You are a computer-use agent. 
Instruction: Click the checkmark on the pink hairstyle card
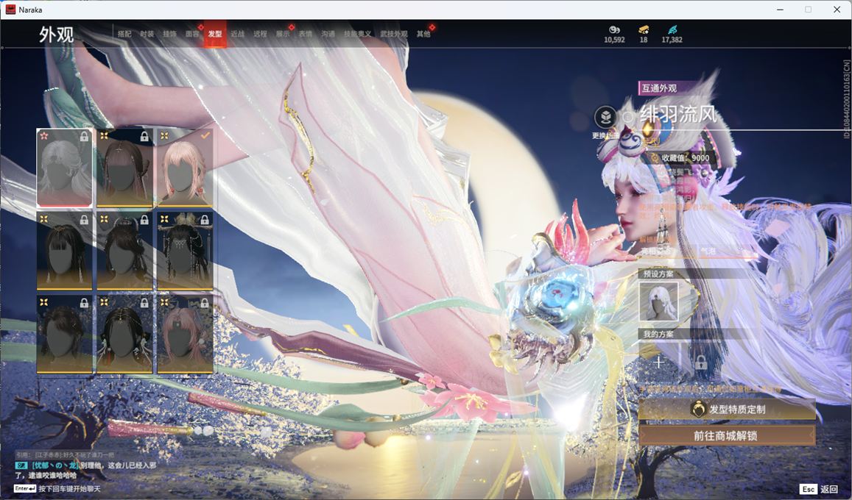pos(205,135)
